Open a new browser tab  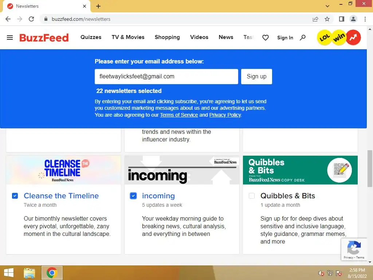coord(98,6)
